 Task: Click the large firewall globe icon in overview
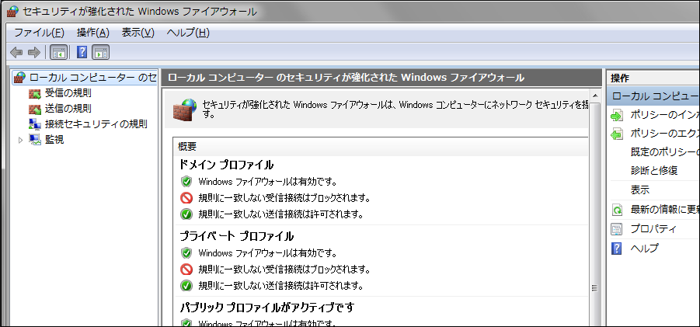tap(185, 110)
